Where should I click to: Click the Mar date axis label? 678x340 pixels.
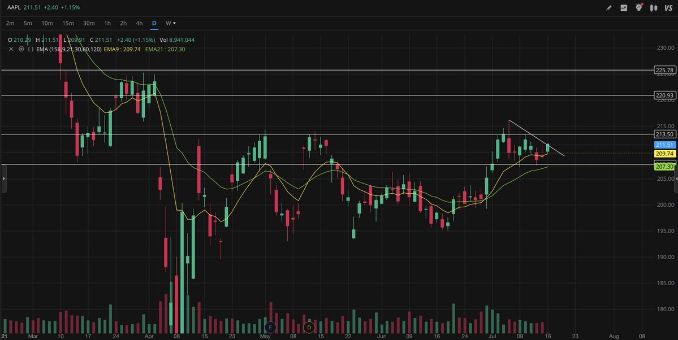(x=32, y=336)
